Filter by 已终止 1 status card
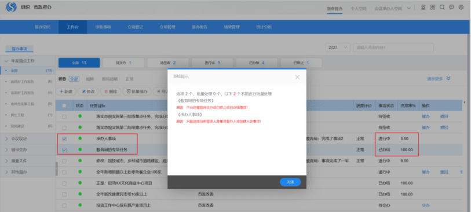Image resolution: width=471 pixels, height=212 pixels. pos(301,63)
